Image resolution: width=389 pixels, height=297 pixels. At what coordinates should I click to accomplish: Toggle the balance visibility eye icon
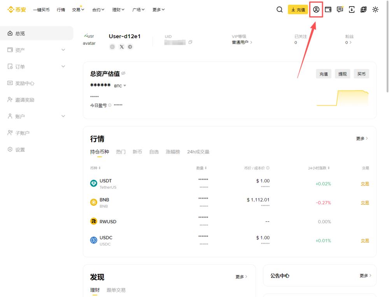[124, 72]
